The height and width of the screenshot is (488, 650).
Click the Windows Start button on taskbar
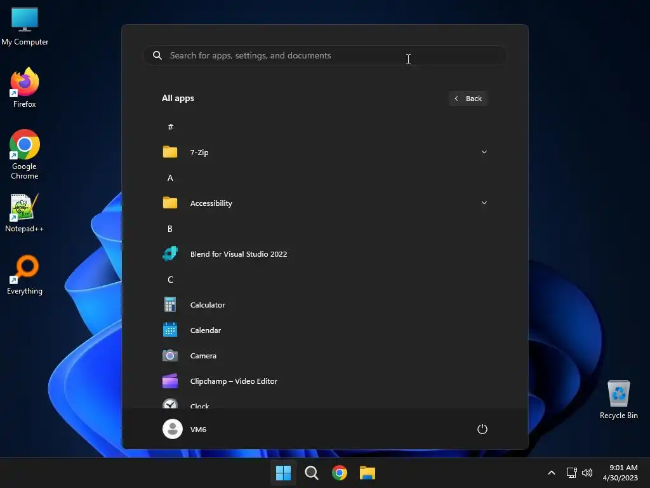click(284, 473)
